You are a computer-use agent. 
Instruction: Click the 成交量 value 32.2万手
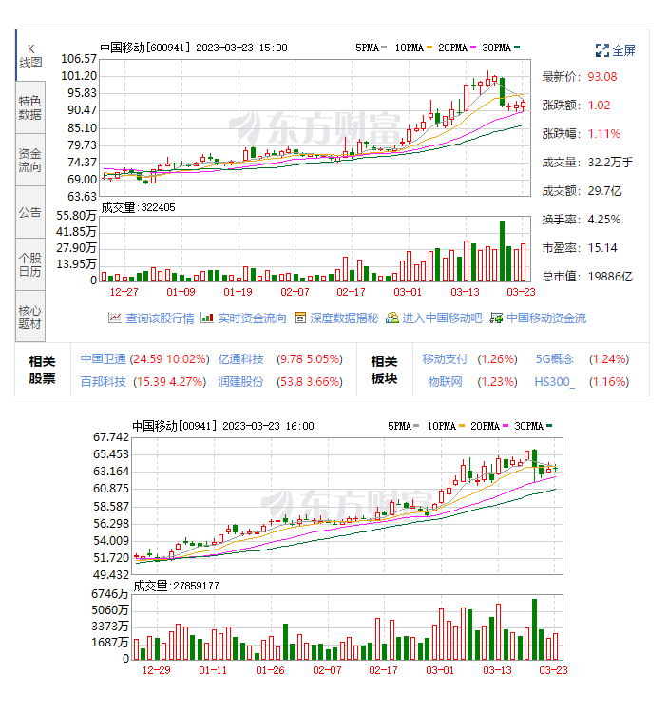610,163
